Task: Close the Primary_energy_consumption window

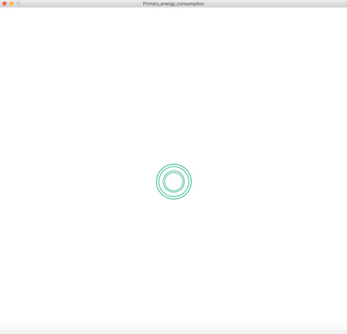Action: (4, 4)
